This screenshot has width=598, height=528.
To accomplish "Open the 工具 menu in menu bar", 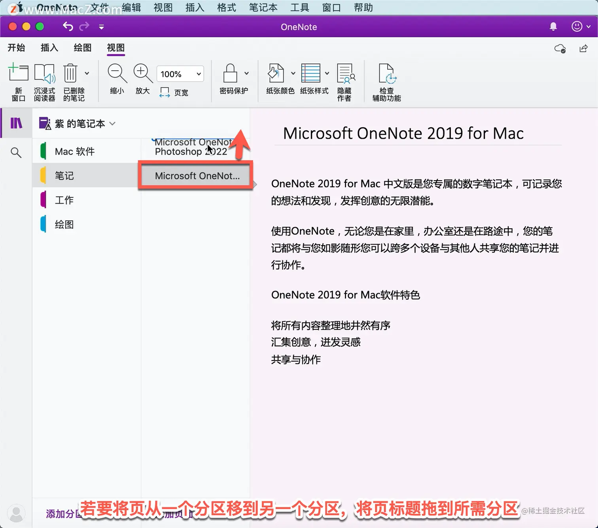I will (x=299, y=8).
